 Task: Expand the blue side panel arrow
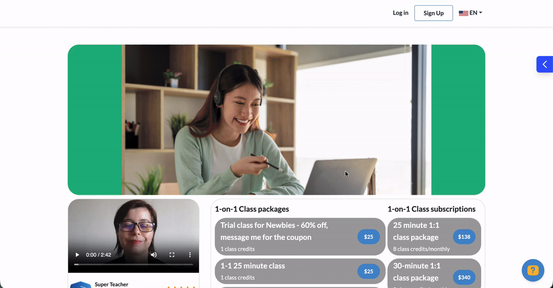[x=544, y=64]
